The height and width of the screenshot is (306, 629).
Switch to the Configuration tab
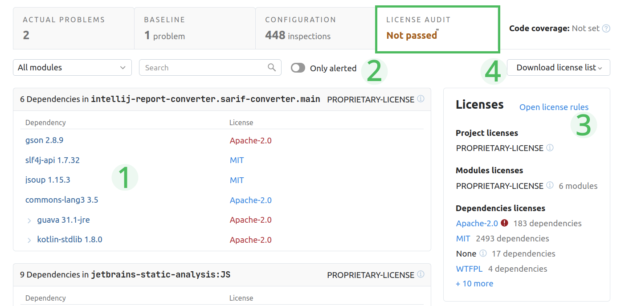click(315, 28)
